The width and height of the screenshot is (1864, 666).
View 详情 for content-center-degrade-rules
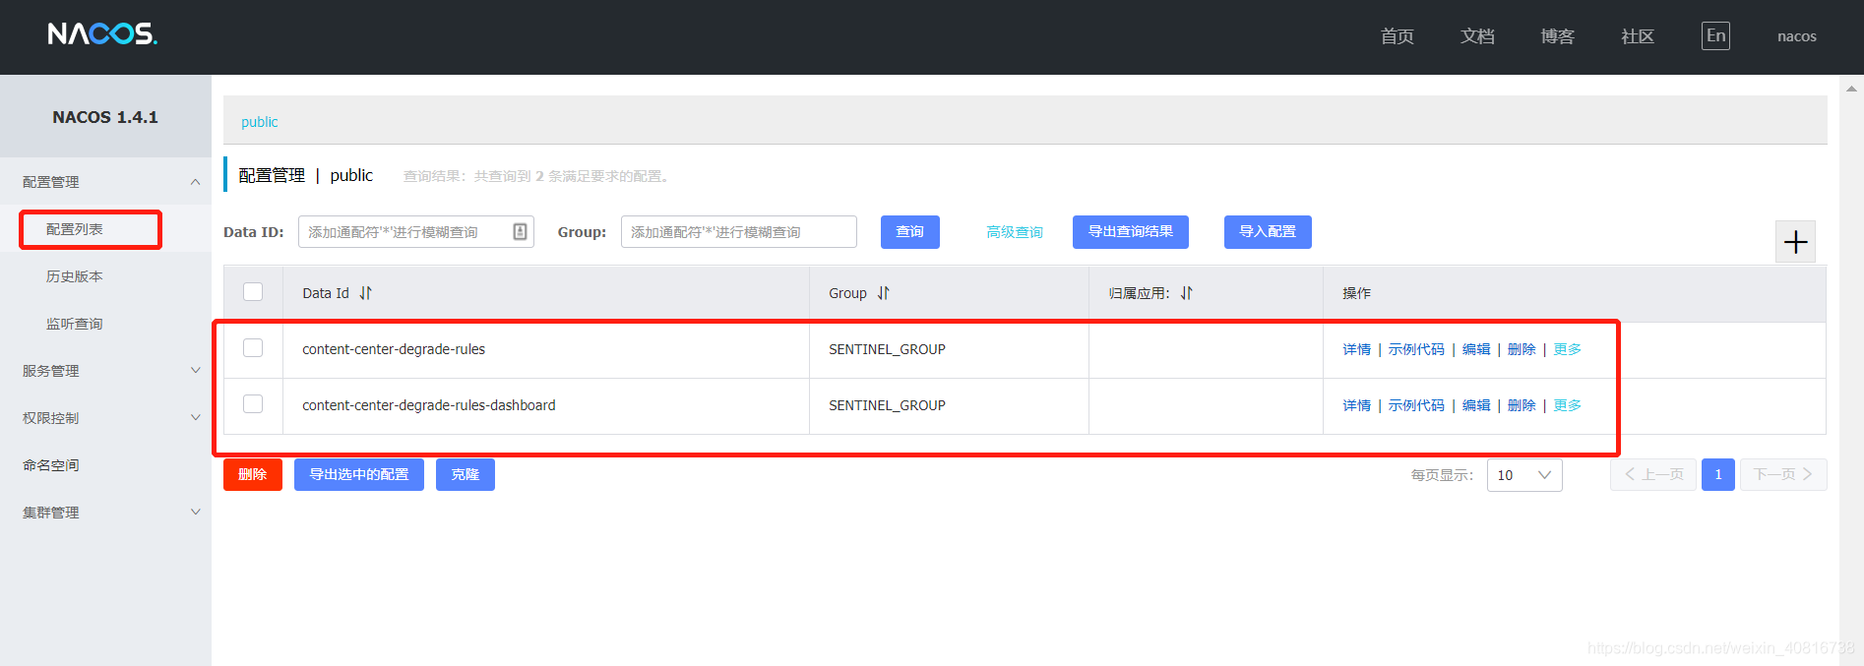[x=1356, y=349]
